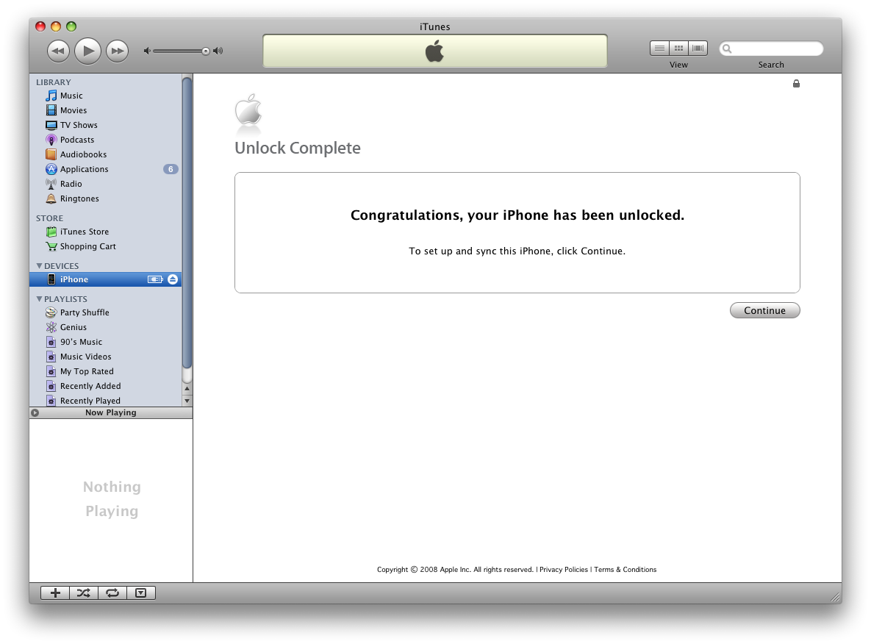Click the Continue button

(765, 311)
